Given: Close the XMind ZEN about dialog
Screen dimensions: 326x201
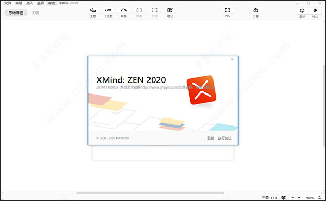Looking at the screenshot, I should 232,59.
